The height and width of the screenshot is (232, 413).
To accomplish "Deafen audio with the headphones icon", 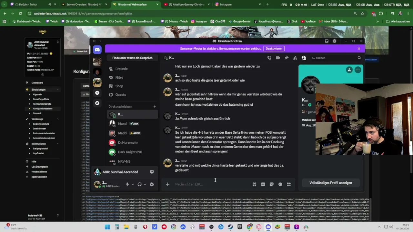I will [x=139, y=184].
